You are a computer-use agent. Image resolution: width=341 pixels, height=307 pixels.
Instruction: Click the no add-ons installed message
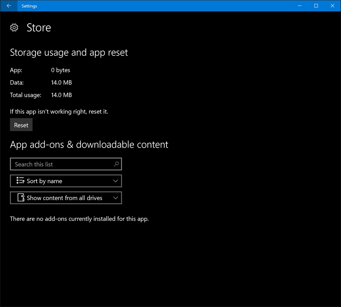tap(79, 219)
